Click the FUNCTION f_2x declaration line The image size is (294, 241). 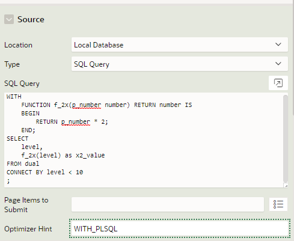click(x=106, y=105)
